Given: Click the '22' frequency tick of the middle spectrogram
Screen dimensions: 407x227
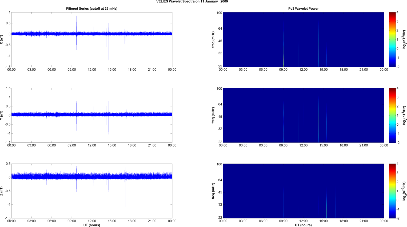Looking at the screenshot, I should (x=220, y=142).
